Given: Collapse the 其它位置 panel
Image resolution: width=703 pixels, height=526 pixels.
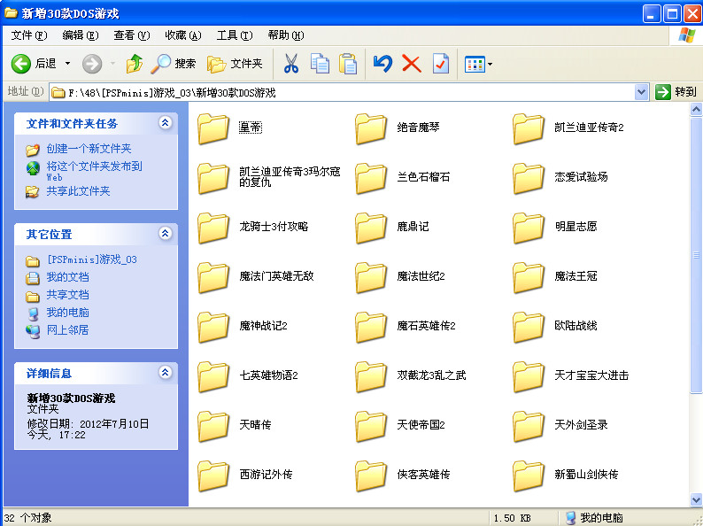Looking at the screenshot, I should (x=166, y=233).
